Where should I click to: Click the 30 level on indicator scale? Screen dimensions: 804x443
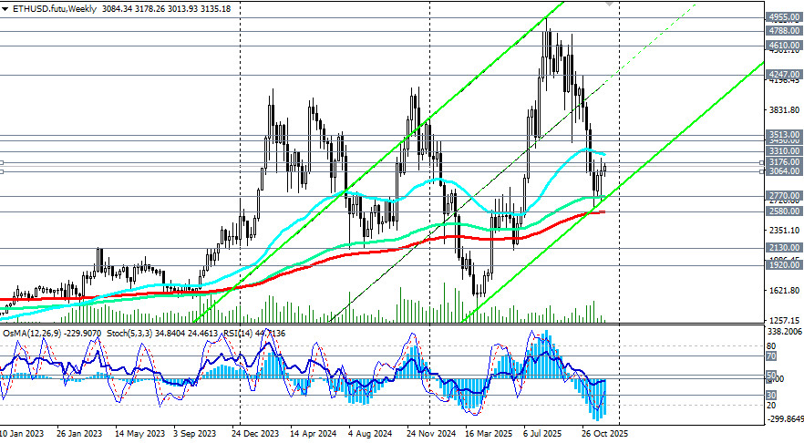[771, 396]
